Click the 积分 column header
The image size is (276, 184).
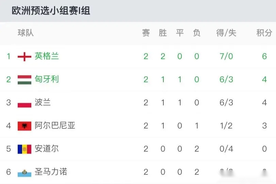(264, 33)
